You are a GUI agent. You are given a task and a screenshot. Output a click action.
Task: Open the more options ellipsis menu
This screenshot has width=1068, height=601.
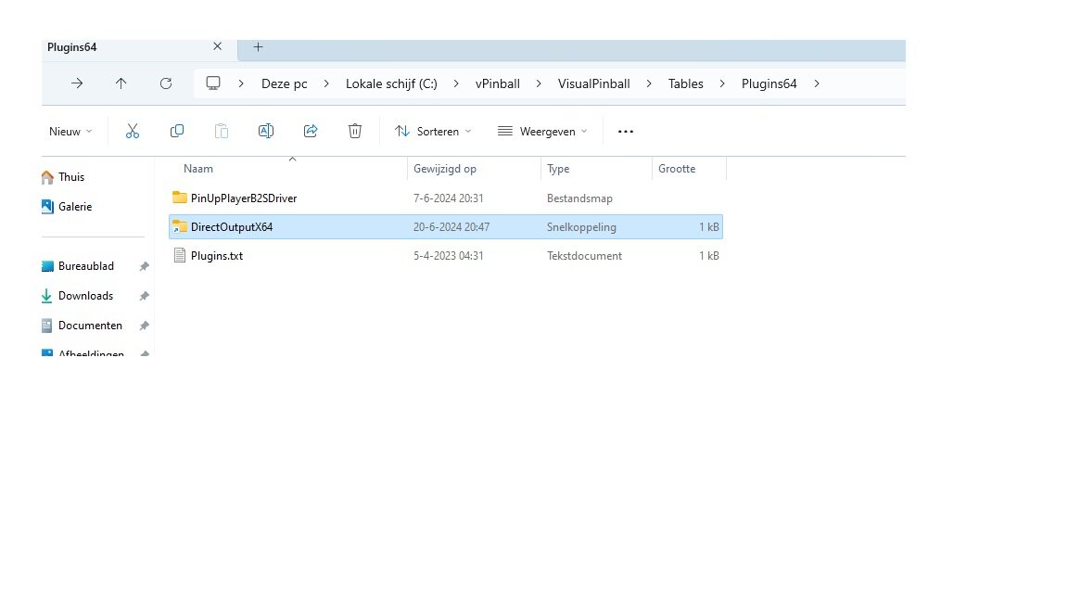pyautogui.click(x=626, y=132)
